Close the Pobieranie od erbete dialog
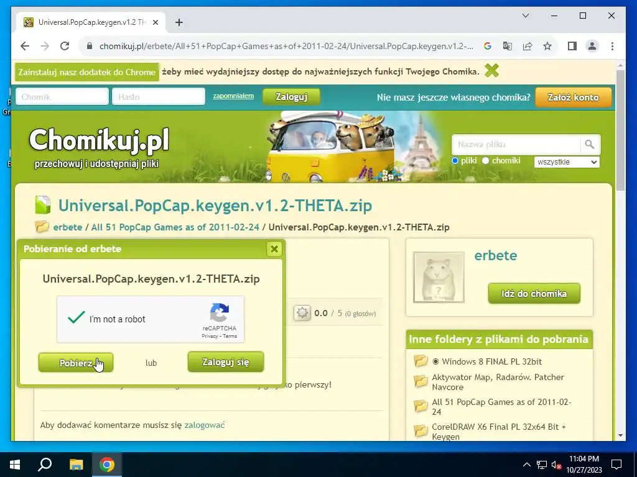The width and height of the screenshot is (637, 477). 274,249
